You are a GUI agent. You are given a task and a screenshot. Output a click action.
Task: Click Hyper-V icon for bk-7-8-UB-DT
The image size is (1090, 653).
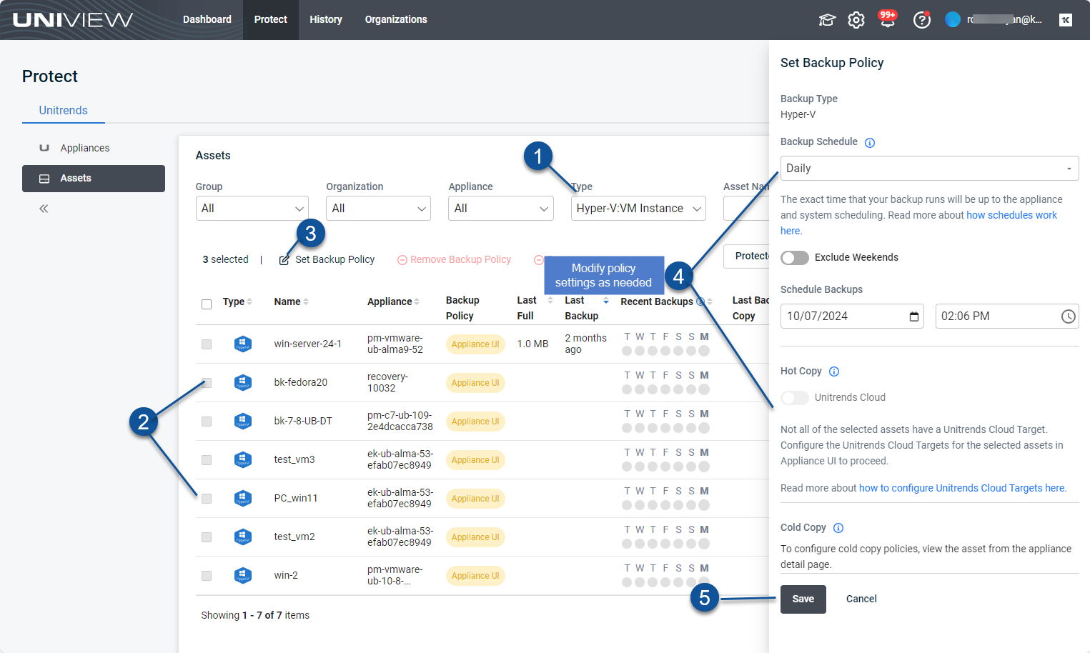243,422
